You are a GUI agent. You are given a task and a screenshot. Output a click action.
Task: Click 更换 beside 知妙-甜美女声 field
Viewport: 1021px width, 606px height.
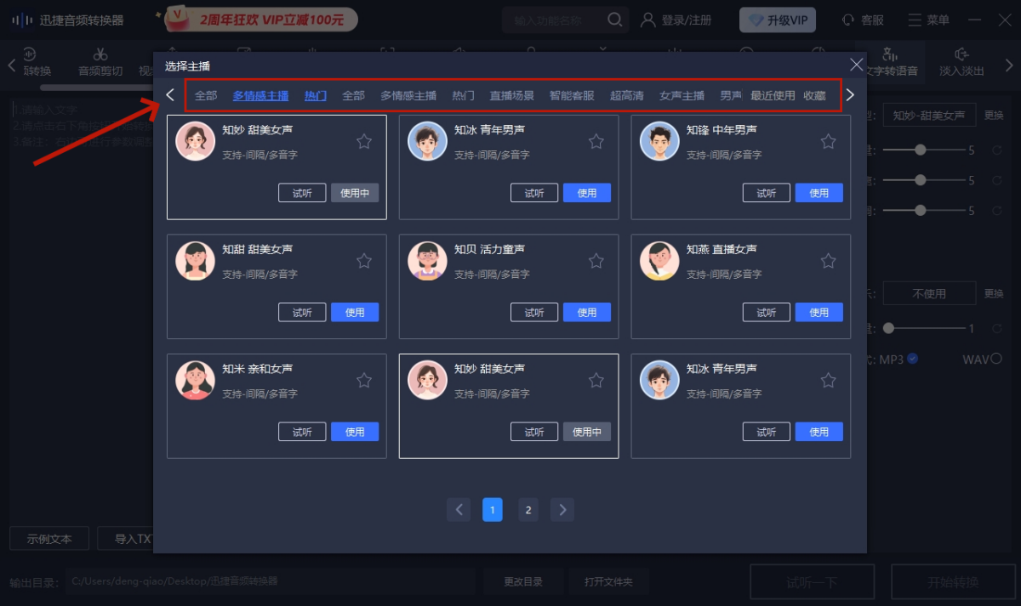[x=994, y=116]
